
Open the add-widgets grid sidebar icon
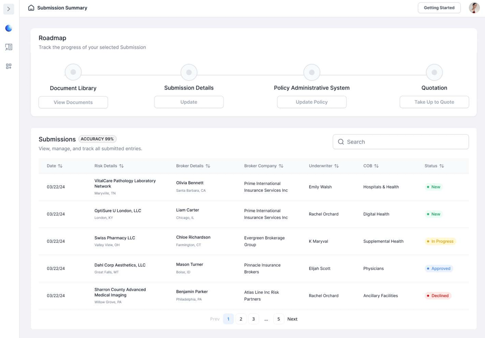tap(9, 66)
